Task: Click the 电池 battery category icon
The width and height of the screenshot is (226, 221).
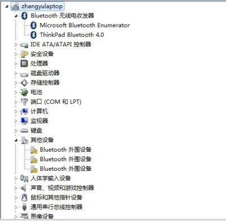Action: (24, 92)
